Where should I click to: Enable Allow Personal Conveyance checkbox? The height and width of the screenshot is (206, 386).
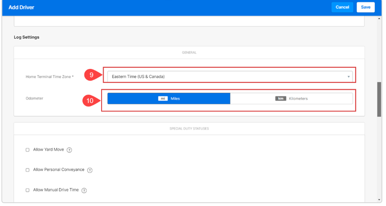click(x=27, y=170)
